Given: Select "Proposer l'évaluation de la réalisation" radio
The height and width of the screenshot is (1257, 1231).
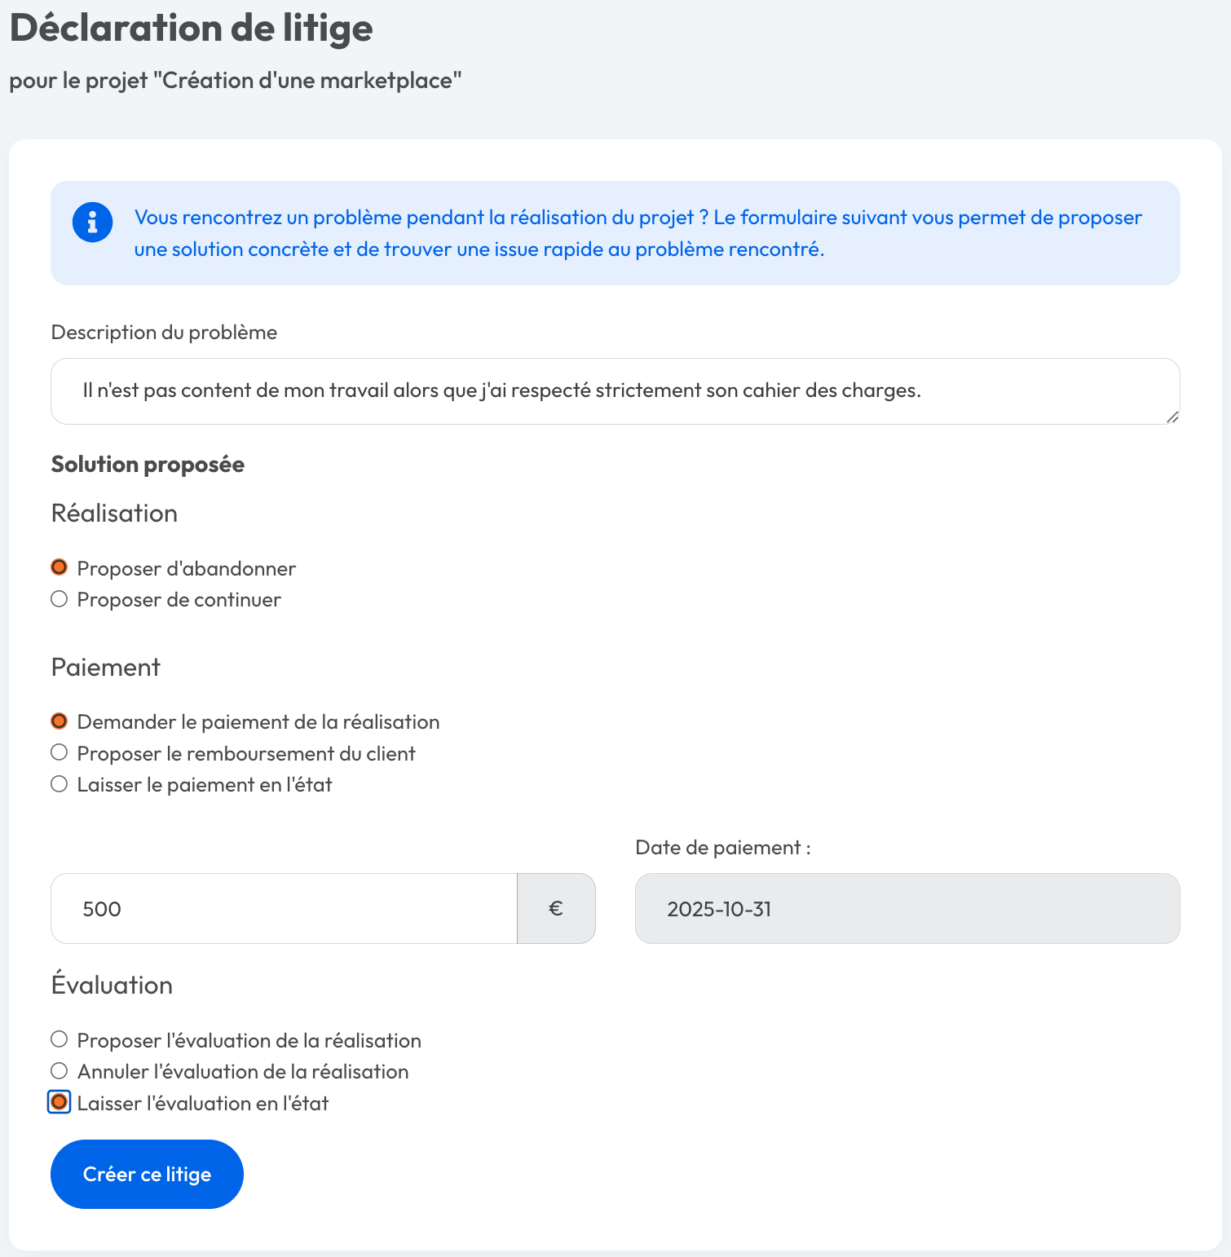Looking at the screenshot, I should pos(60,1039).
